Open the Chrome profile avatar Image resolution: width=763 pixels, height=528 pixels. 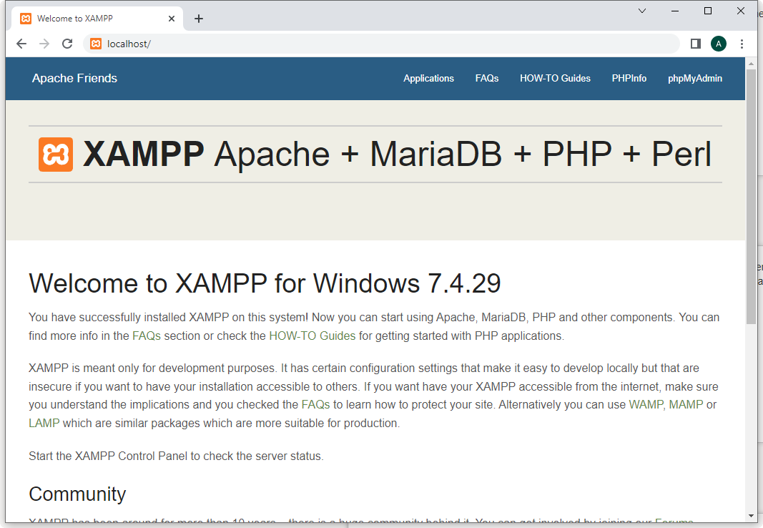click(x=718, y=44)
